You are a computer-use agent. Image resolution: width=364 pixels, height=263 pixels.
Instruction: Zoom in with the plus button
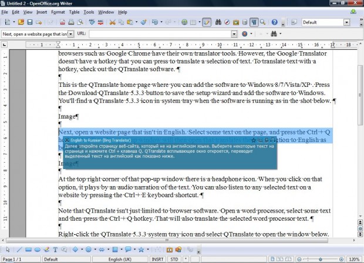pyautogui.click(x=341, y=259)
